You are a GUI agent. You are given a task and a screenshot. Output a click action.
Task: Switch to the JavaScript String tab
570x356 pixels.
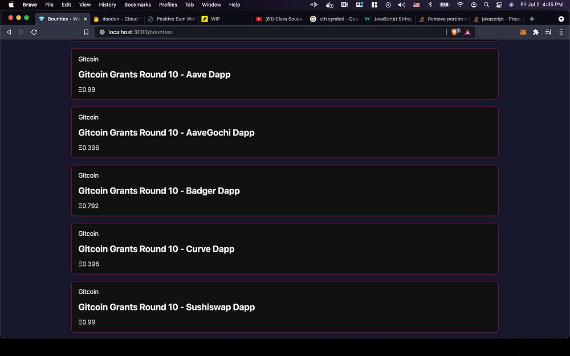click(388, 19)
